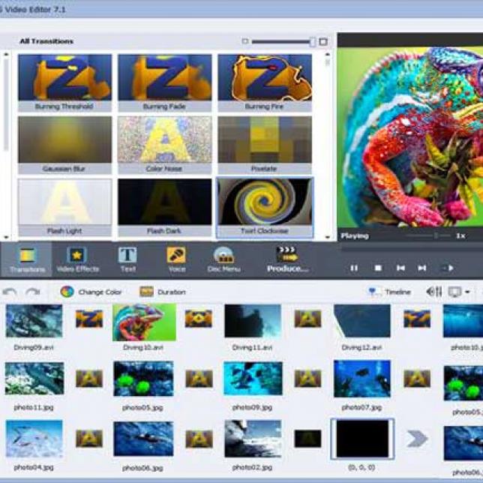Select the Burning Threshold transition

pos(64,82)
